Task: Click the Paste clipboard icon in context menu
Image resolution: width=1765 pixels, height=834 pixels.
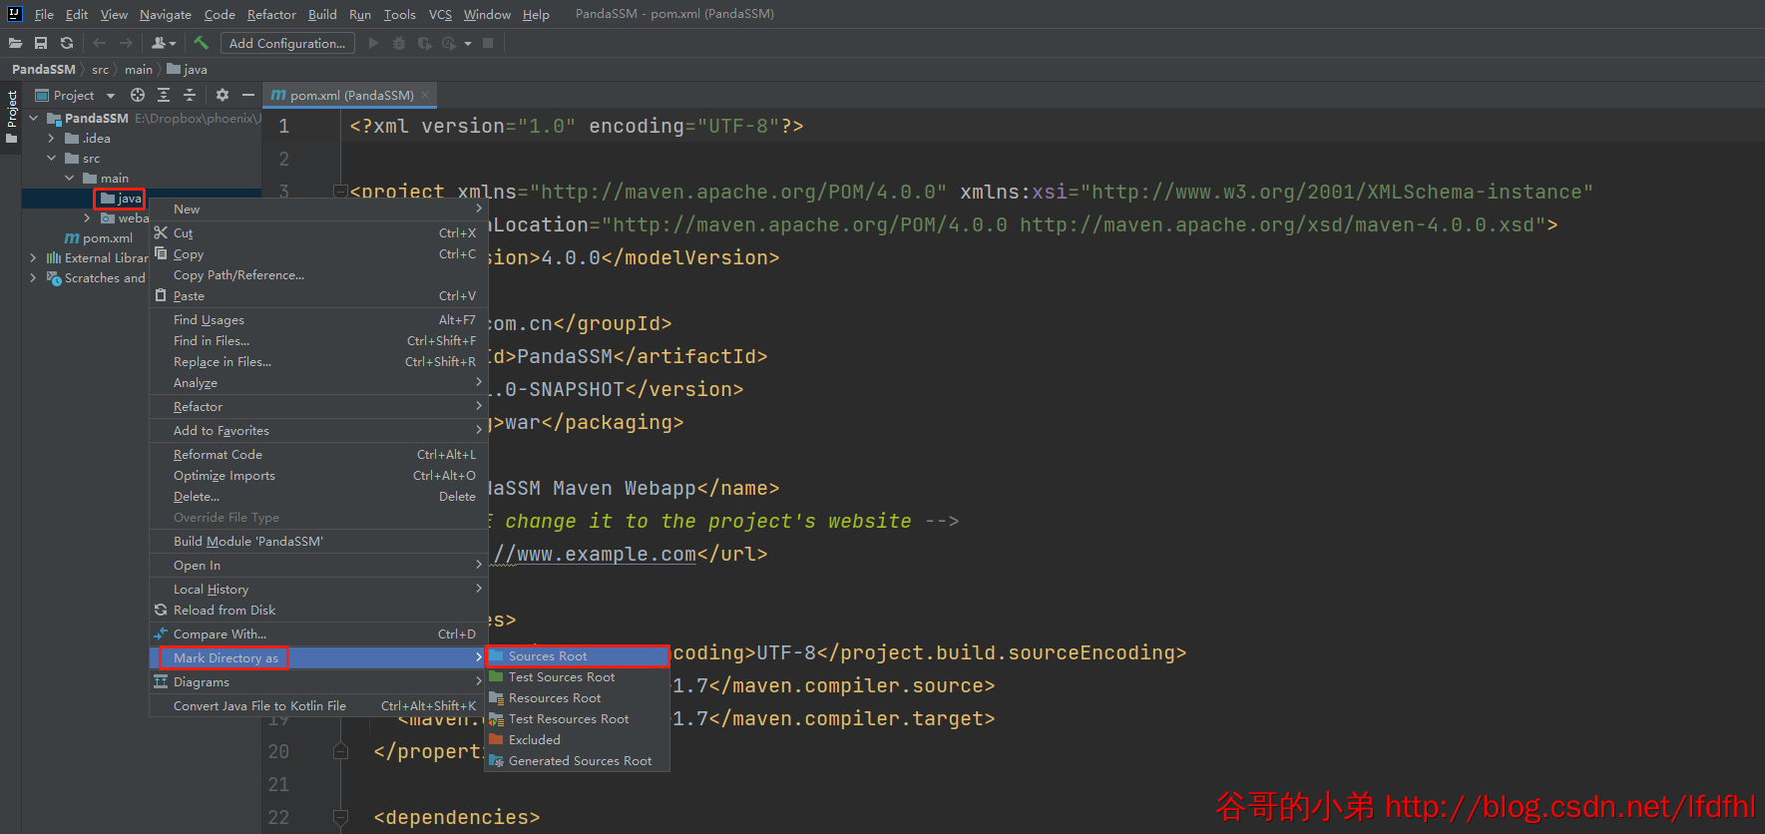Action: click(x=161, y=295)
